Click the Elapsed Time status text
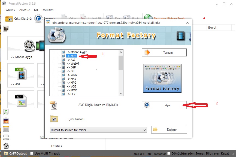This screenshot has height=157, width=236. tap(150, 154)
